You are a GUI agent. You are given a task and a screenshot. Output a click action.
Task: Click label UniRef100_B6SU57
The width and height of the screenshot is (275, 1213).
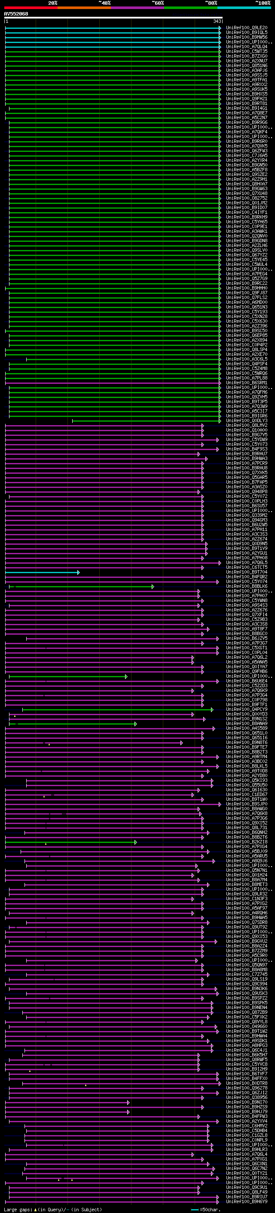(x=247, y=506)
